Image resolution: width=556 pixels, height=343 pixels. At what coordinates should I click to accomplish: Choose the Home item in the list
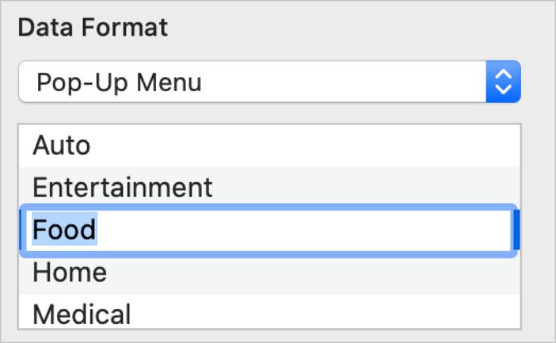pos(70,272)
